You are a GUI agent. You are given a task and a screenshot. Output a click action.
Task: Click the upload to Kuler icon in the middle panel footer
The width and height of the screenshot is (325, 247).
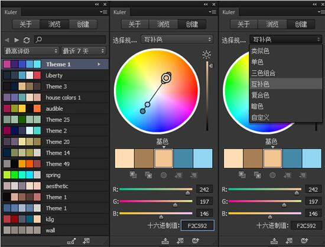click(196, 241)
